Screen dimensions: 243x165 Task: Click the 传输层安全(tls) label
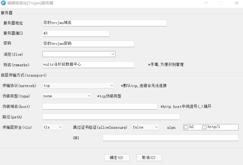tap(17, 127)
